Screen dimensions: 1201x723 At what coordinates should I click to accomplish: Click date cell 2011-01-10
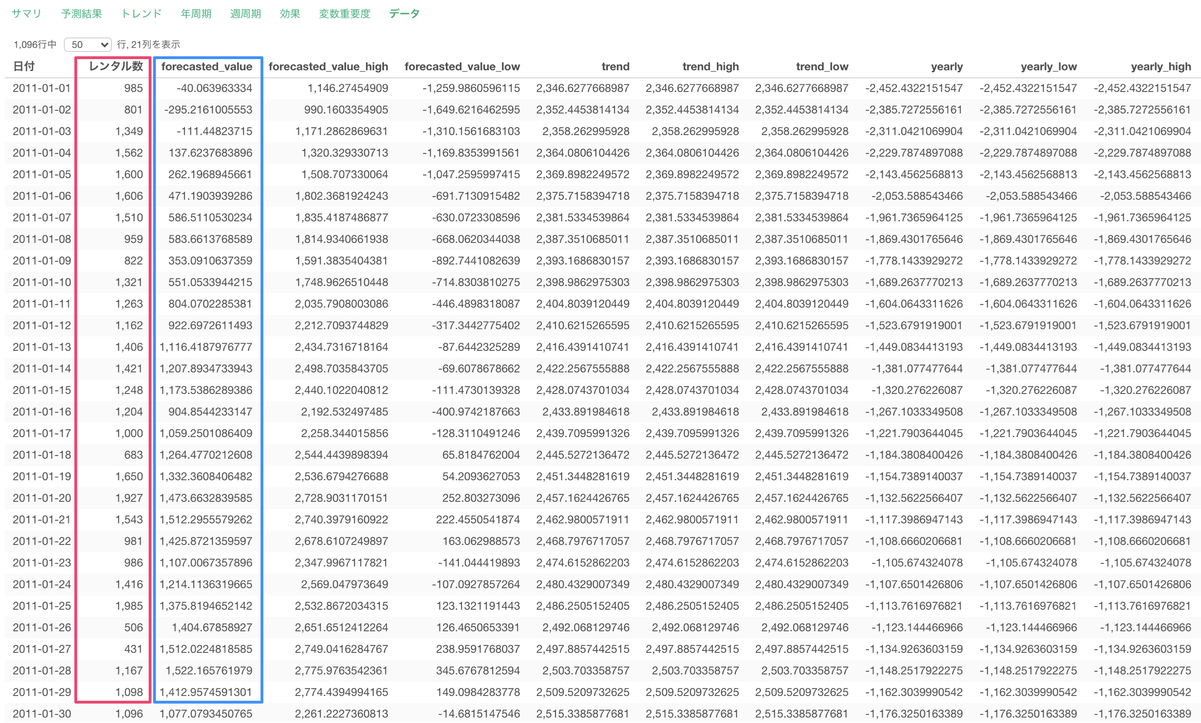(x=42, y=282)
